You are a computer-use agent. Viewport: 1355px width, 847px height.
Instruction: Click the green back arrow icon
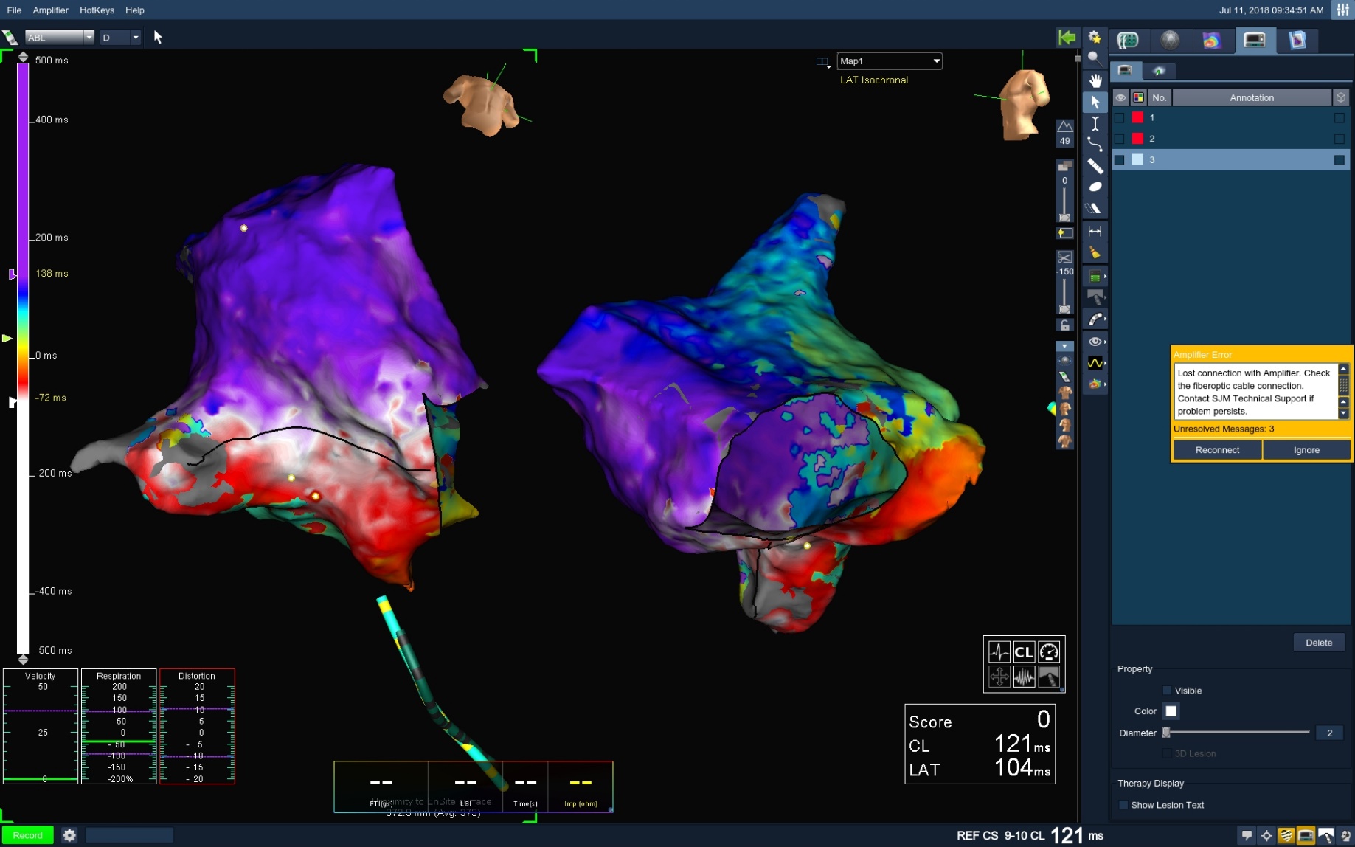point(1066,38)
